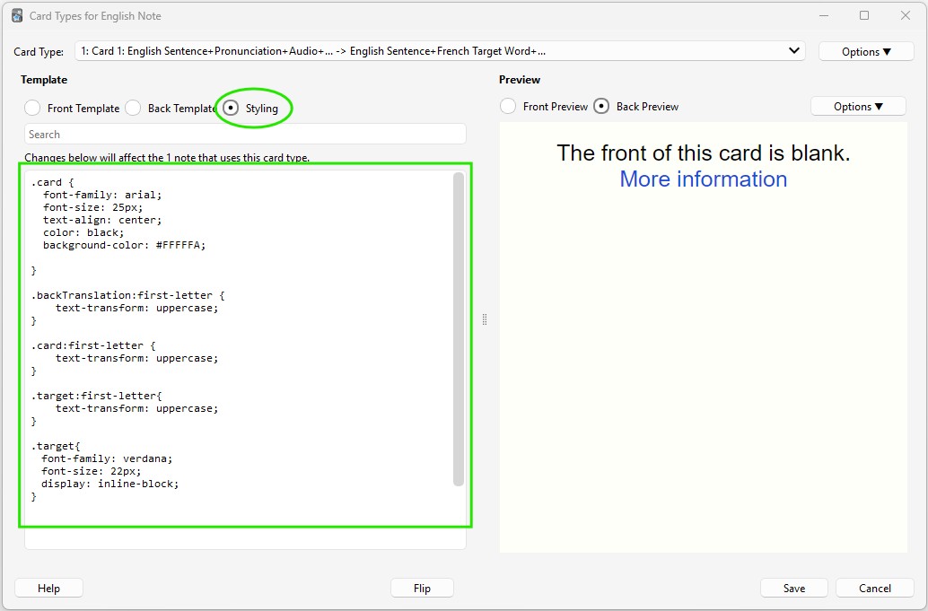928x611 pixels.
Task: Click 'The front of this card is blank.' text
Action: (x=703, y=153)
